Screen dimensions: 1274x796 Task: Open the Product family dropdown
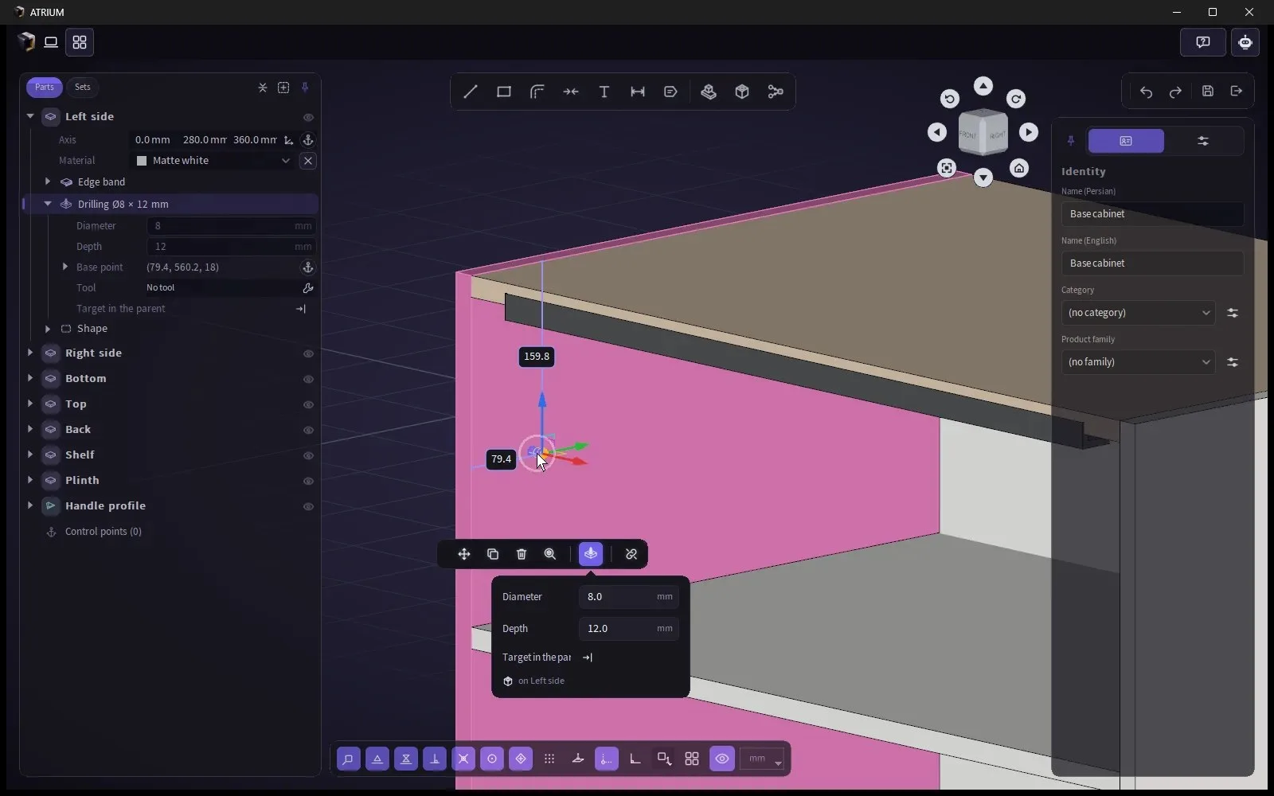tap(1139, 362)
